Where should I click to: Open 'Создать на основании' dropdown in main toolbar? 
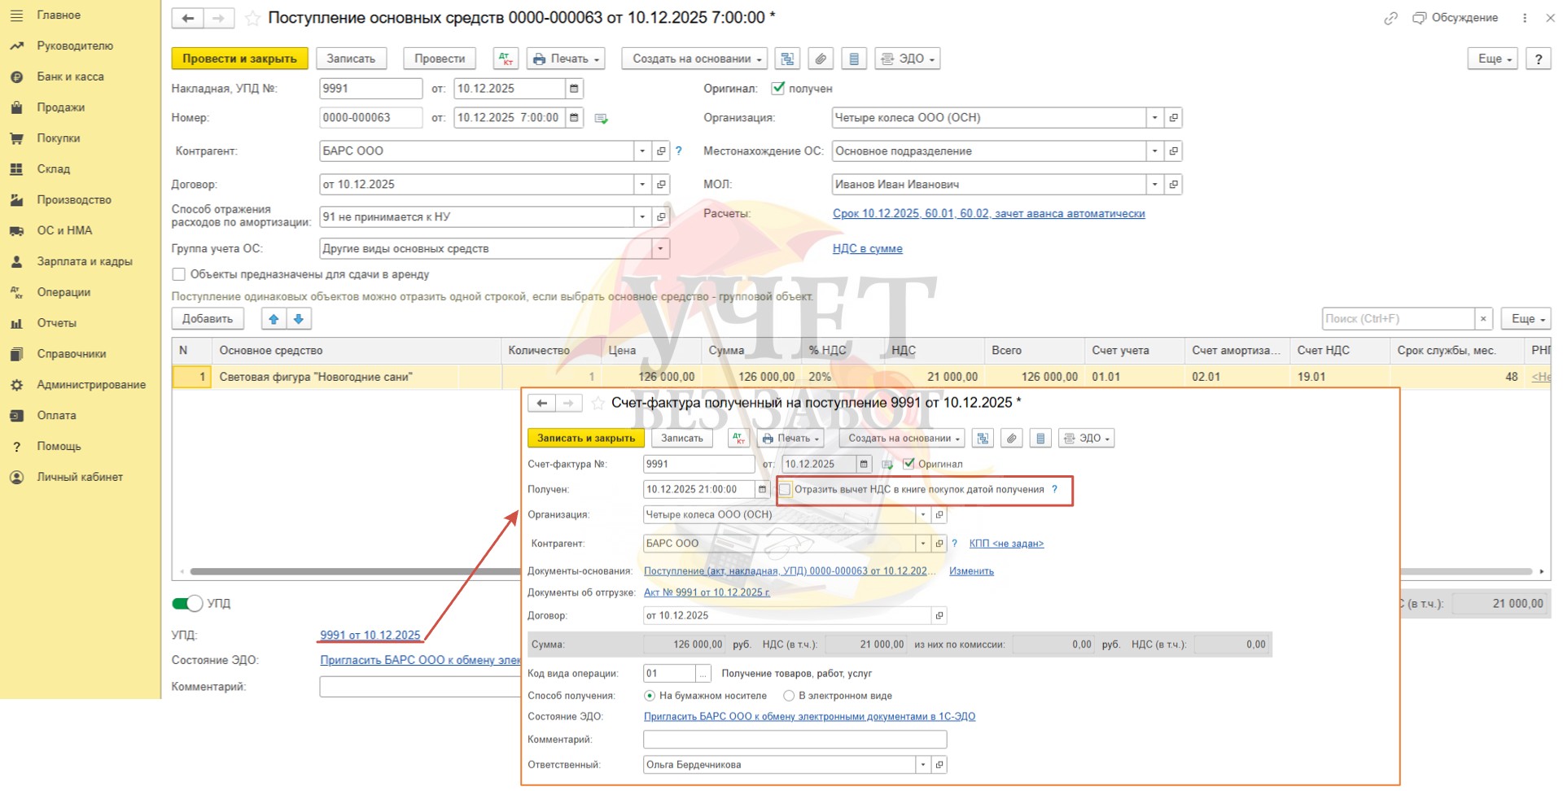click(694, 59)
